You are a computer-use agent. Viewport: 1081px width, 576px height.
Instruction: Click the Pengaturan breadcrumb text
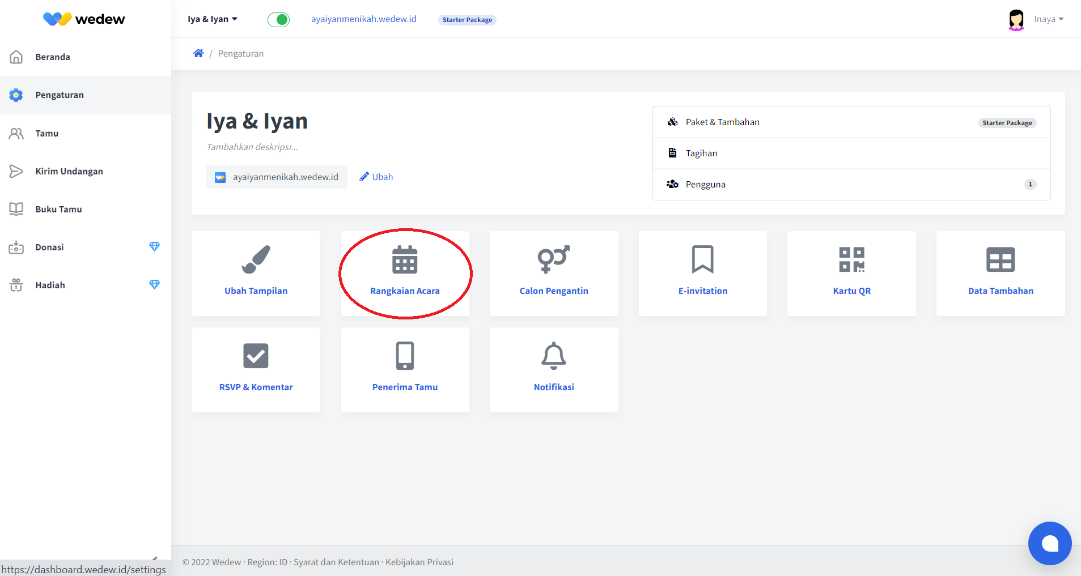click(241, 54)
